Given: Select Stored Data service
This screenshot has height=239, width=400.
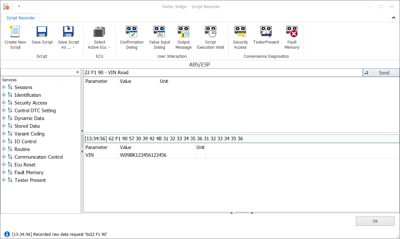Looking at the screenshot, I should click(27, 126).
